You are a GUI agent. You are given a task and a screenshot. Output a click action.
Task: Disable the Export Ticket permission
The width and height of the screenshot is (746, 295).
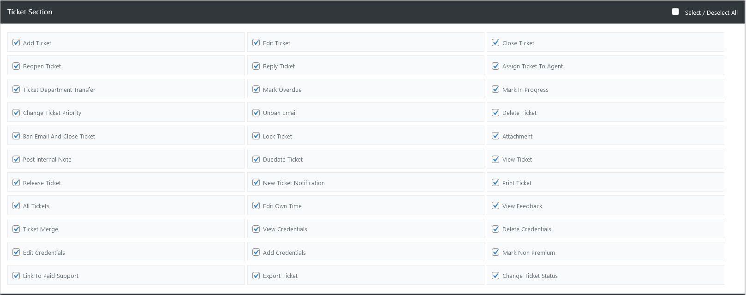256,276
